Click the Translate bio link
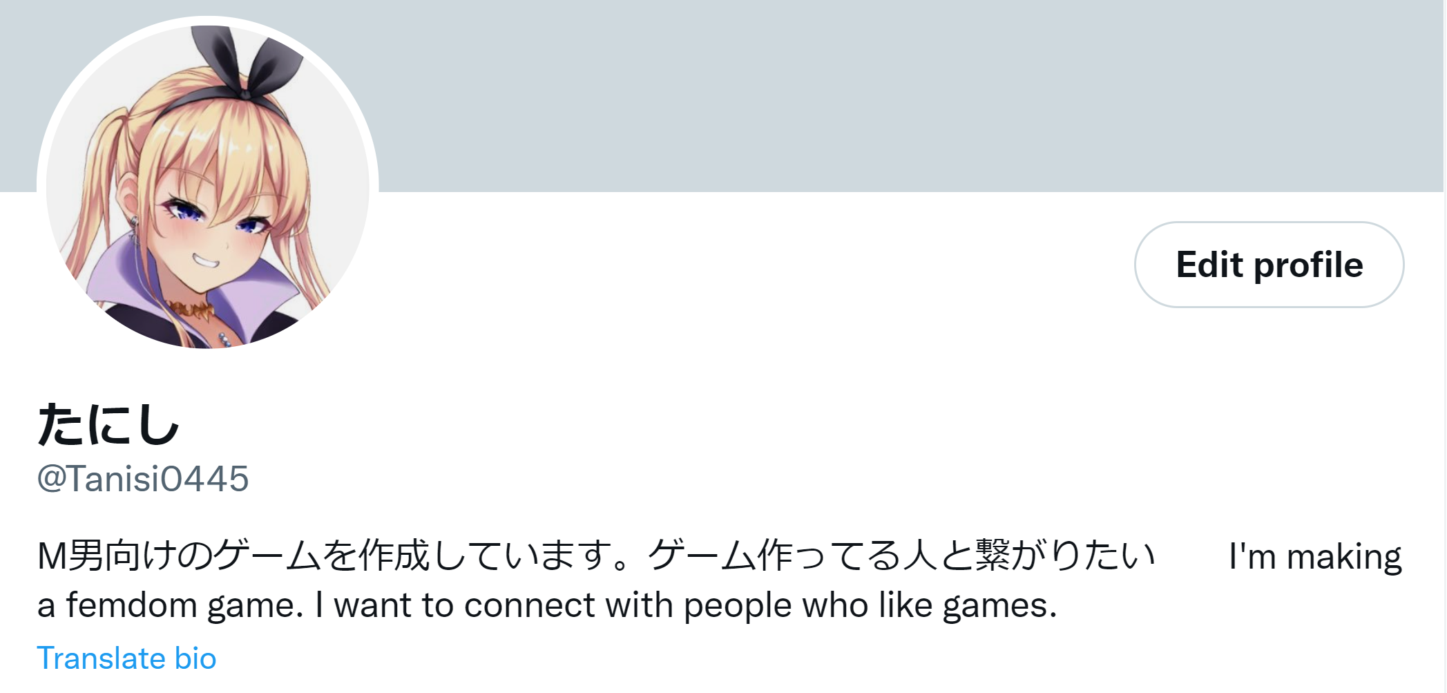This screenshot has width=1447, height=693. [126, 658]
